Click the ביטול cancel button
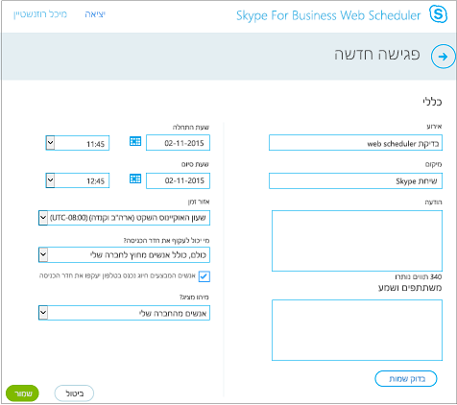The image size is (457, 405). pyautogui.click(x=74, y=393)
